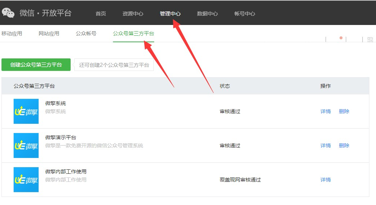Open the 微擎演示平台 logo thumbnail

pyautogui.click(x=26, y=145)
